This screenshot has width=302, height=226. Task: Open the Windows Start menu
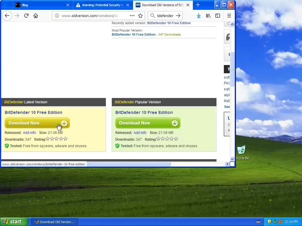(x=14, y=222)
